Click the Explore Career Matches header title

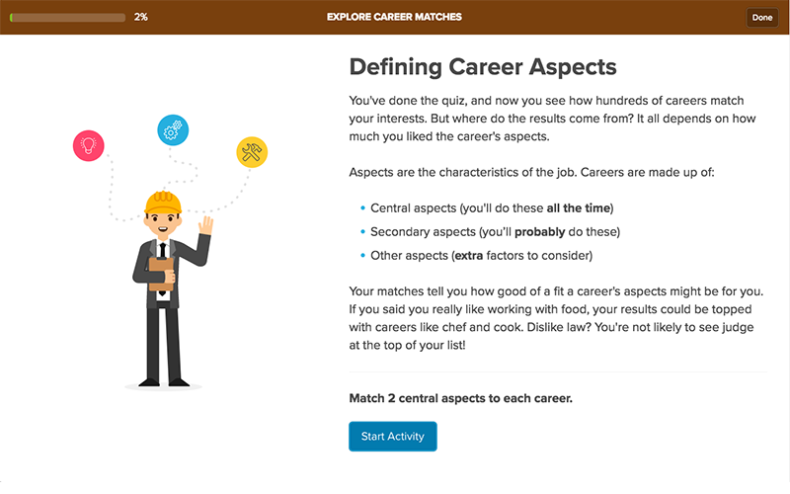pos(394,17)
